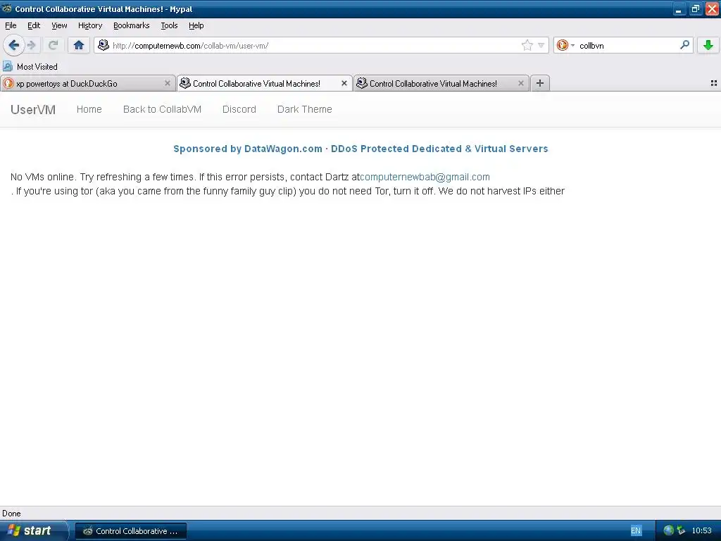
Task: Bookmark this page with the star icon
Action: click(527, 45)
